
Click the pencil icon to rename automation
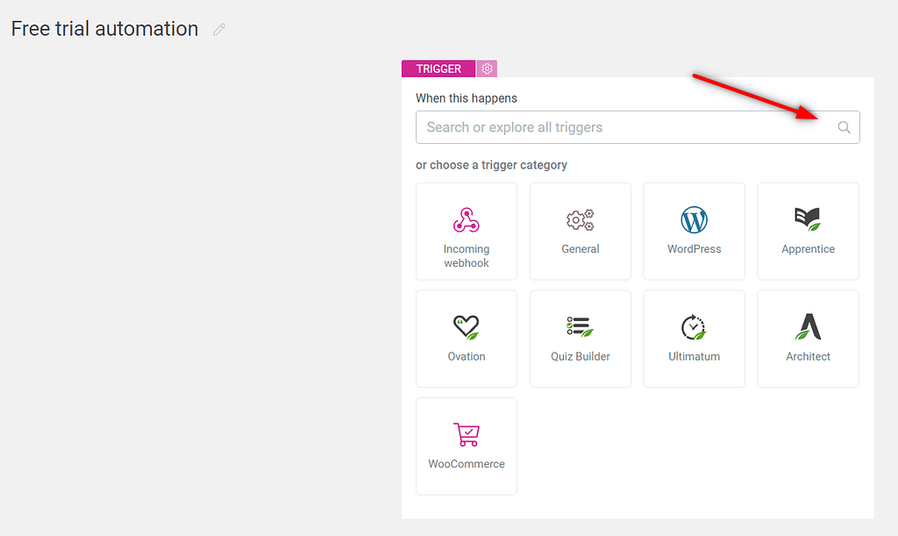click(x=219, y=29)
